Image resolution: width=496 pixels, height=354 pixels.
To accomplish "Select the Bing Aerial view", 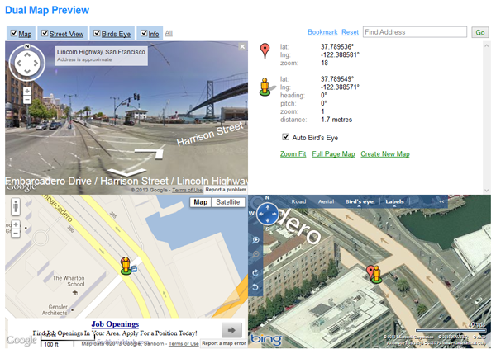I will point(326,201).
